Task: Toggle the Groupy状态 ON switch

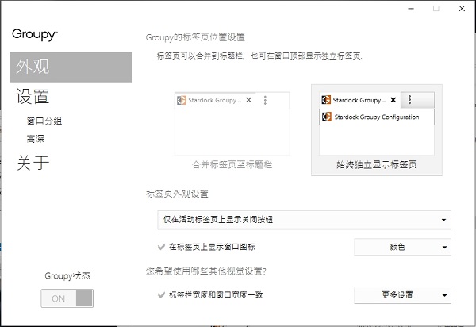Action: (67, 298)
